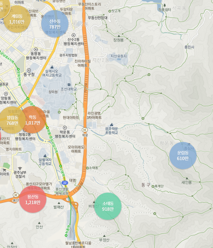Click the 운림동 610만 blue bubble
Screen dimensions: 213x248
183,156
